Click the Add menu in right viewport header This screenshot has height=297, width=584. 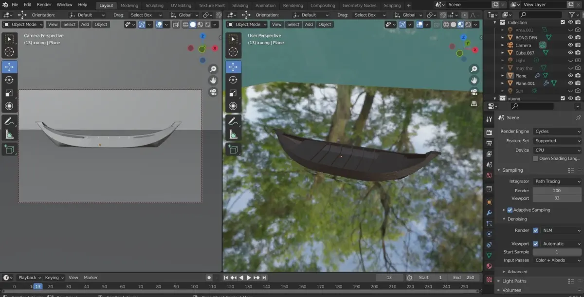pos(309,24)
